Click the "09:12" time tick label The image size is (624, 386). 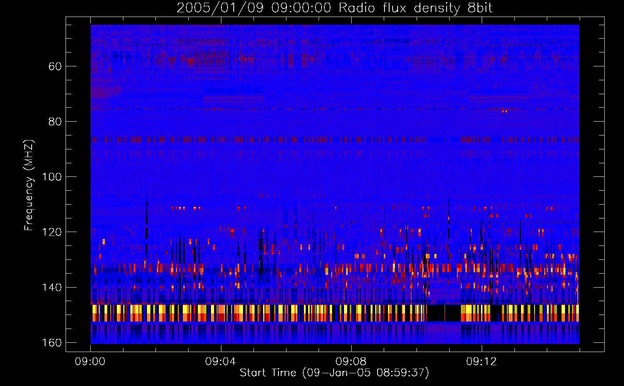482,362
